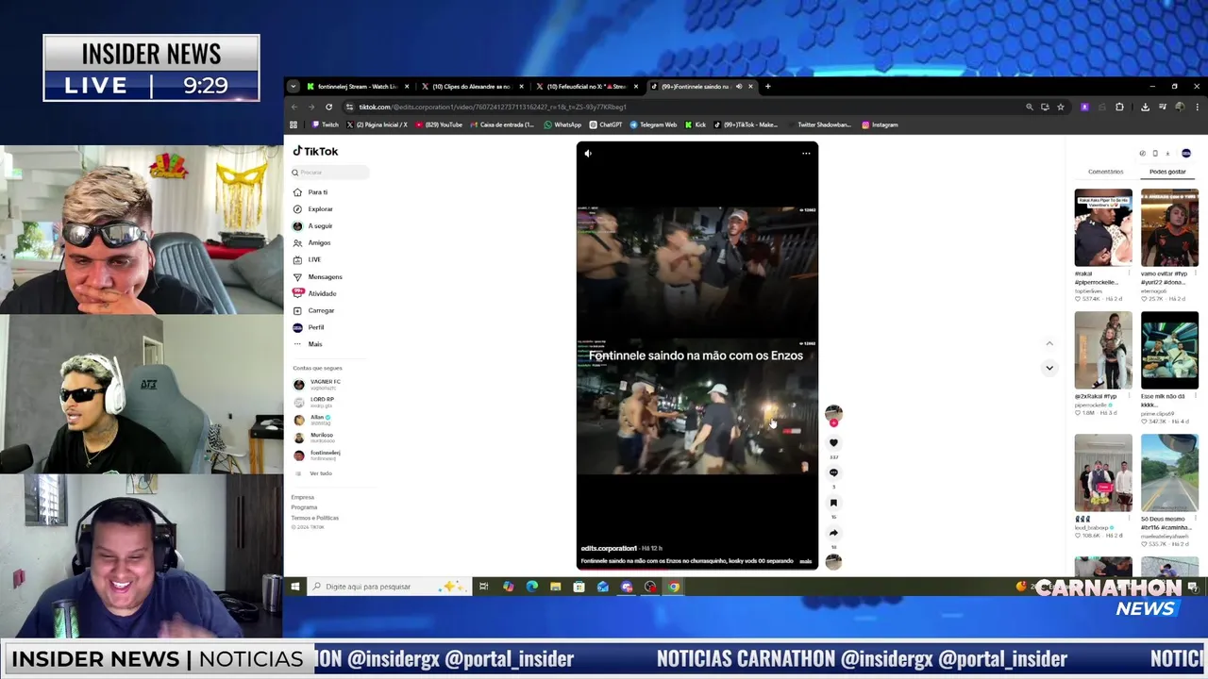The image size is (1208, 679).
Task: Click the Windows taskbar search box
Action: click(x=389, y=587)
